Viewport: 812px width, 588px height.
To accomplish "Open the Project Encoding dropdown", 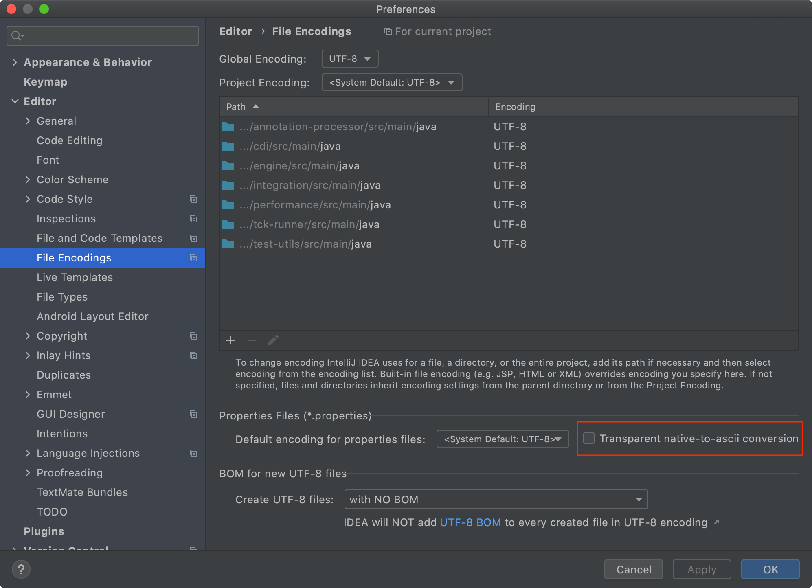I will tap(392, 82).
